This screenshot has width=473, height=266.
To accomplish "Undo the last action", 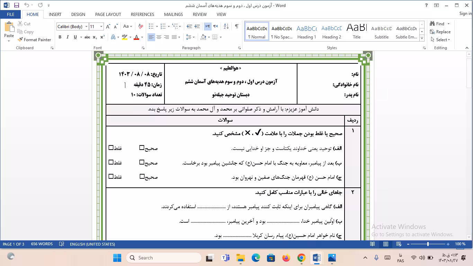I will click(27, 5).
